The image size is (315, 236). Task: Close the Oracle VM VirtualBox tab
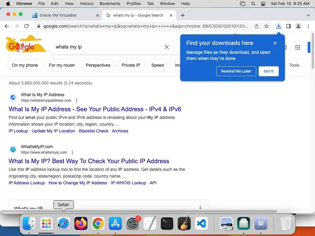[x=98, y=15]
